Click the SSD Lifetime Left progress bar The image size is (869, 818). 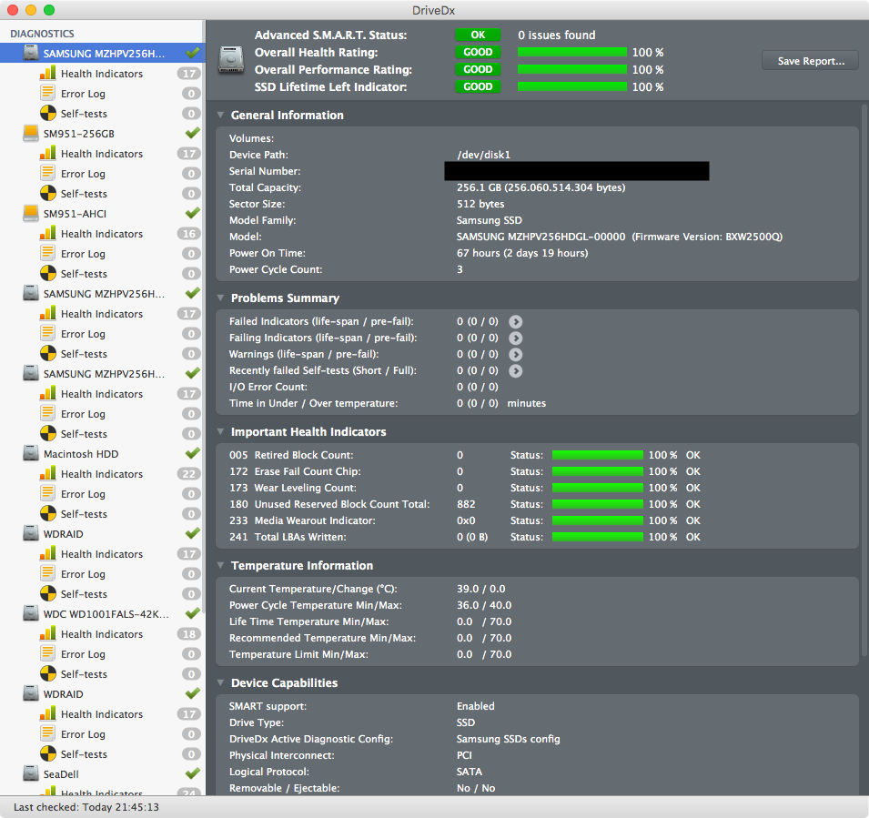[x=572, y=86]
